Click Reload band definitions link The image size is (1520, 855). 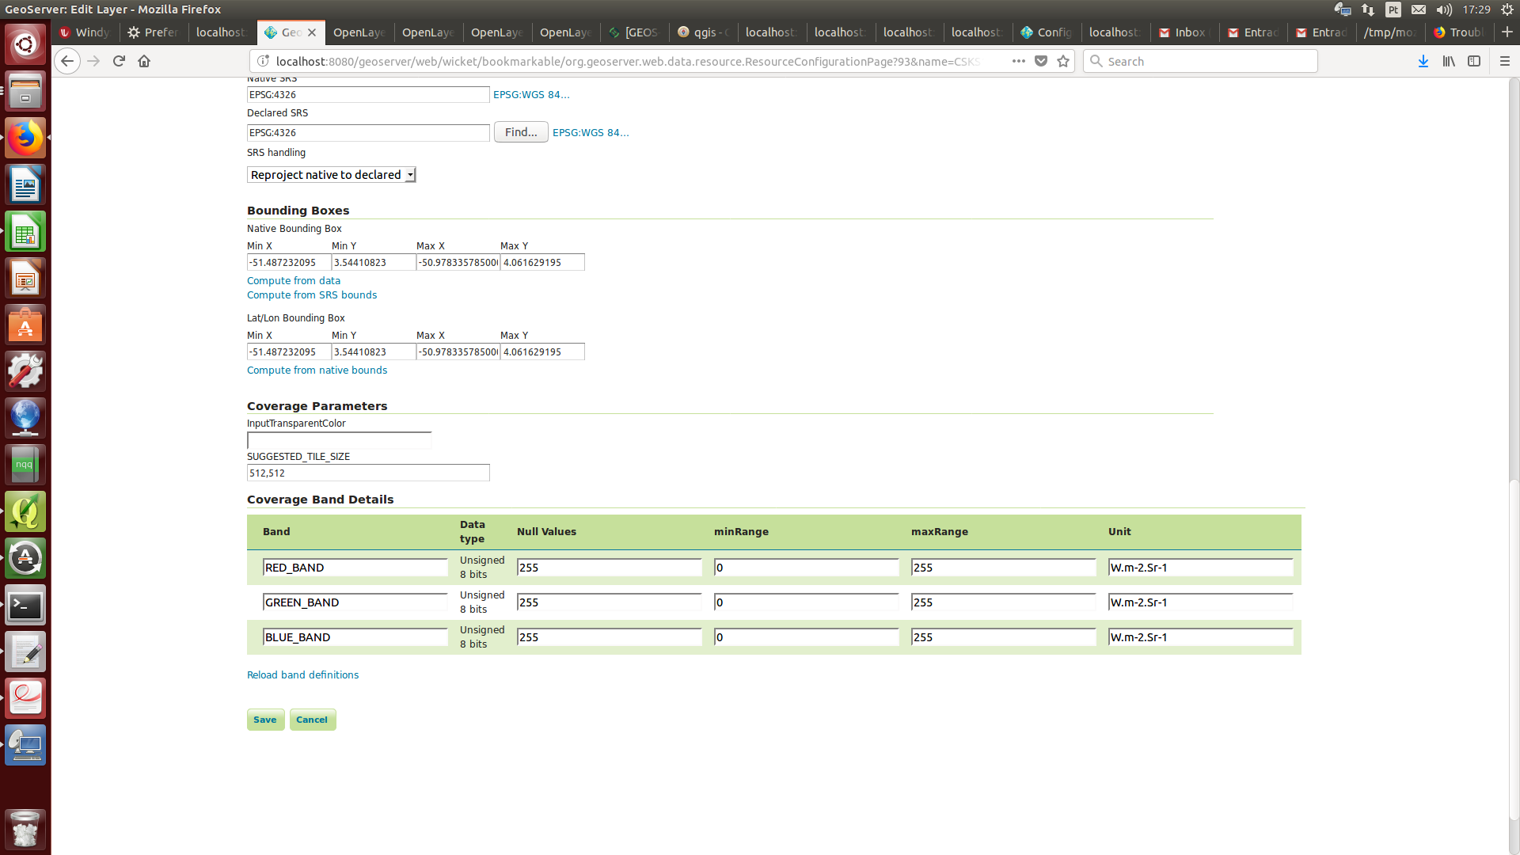(x=302, y=675)
